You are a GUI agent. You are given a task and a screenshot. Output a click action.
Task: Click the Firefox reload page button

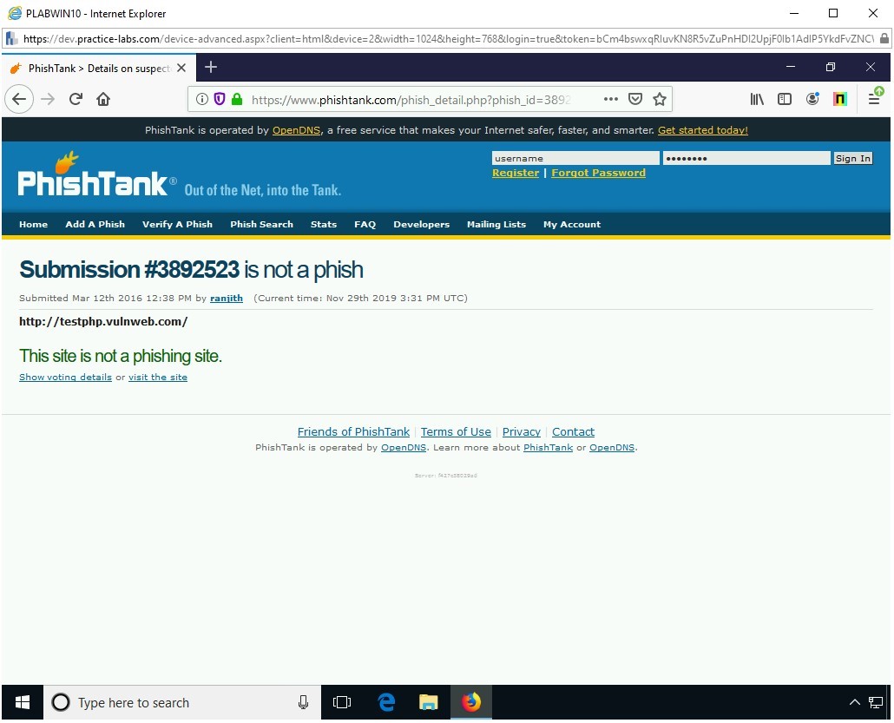76,99
